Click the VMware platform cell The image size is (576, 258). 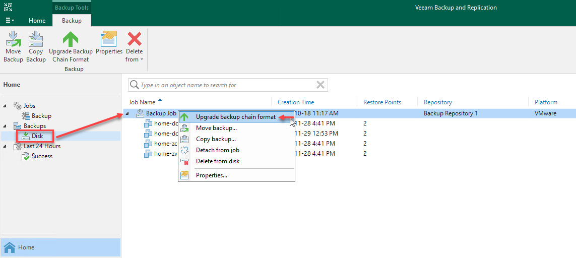coord(545,113)
